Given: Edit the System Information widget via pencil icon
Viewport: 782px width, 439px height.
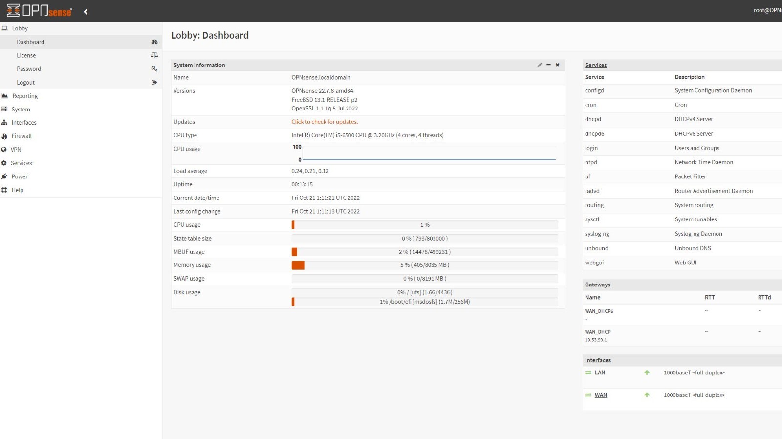Looking at the screenshot, I should 540,65.
